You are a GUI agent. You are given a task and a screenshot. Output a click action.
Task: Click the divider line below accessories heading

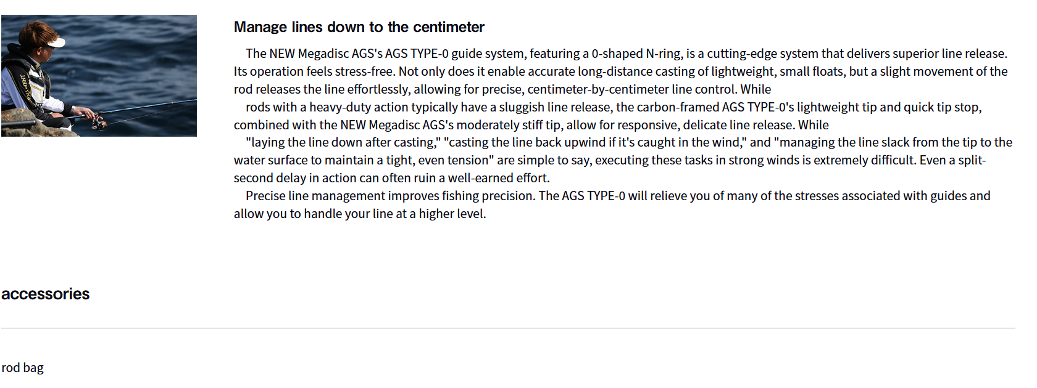tap(508, 328)
